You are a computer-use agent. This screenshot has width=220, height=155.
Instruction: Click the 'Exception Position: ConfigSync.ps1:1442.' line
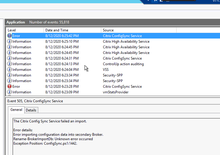coord(45,143)
